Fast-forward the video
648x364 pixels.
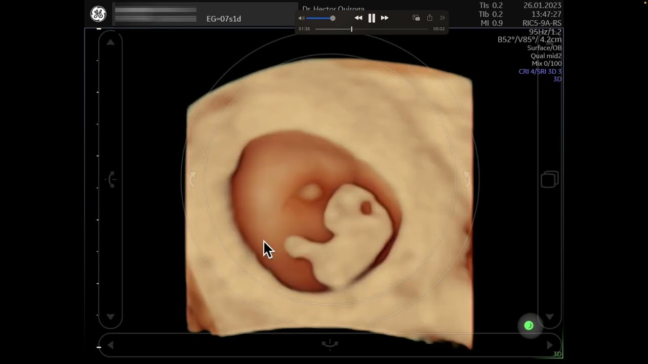pyautogui.click(x=385, y=18)
